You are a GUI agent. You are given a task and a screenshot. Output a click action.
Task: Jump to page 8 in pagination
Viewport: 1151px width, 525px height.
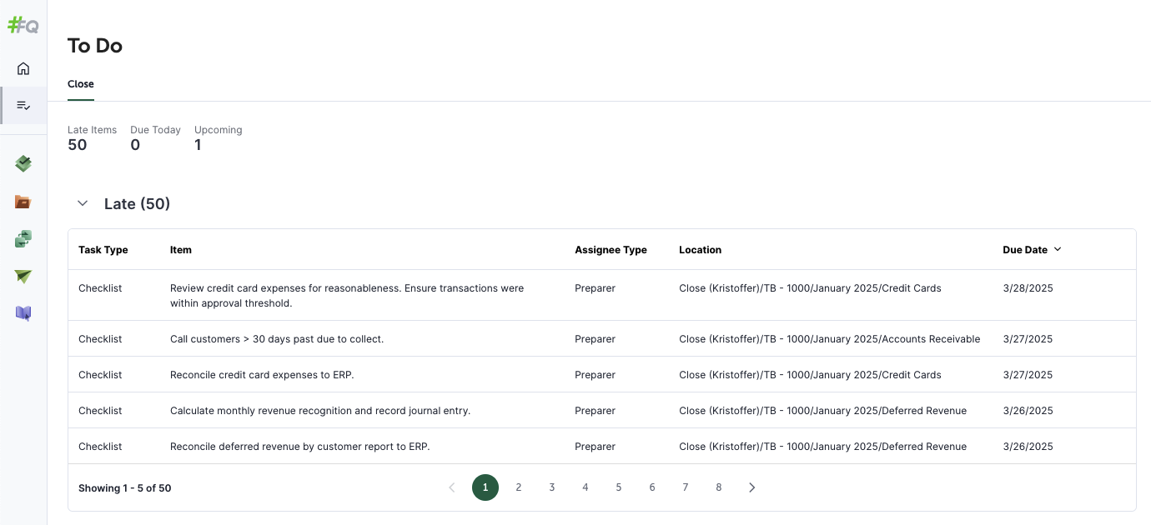click(718, 487)
